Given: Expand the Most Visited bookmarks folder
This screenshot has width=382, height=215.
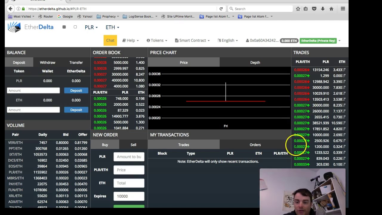Looking at the screenshot, I should coord(21,16).
